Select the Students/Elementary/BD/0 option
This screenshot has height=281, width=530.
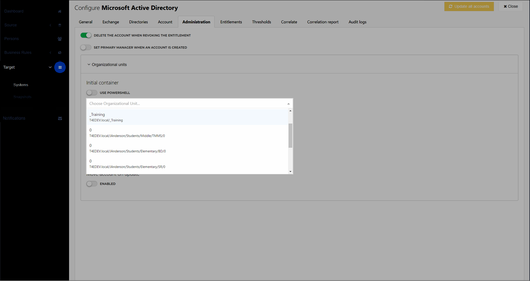[187, 148]
